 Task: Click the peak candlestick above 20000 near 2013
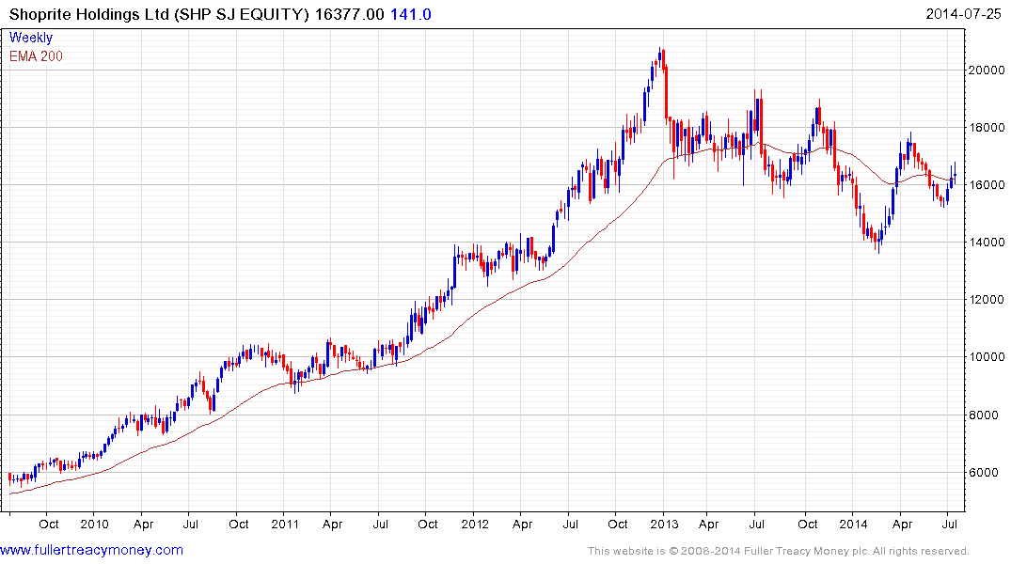pyautogui.click(x=659, y=58)
